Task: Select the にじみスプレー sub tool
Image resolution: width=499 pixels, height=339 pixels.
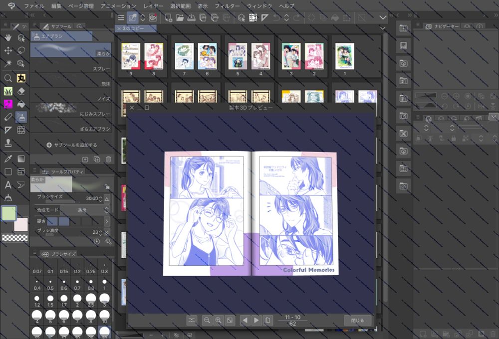Action: (x=71, y=110)
